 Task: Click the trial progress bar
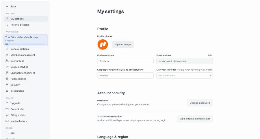pyautogui.click(x=26, y=44)
